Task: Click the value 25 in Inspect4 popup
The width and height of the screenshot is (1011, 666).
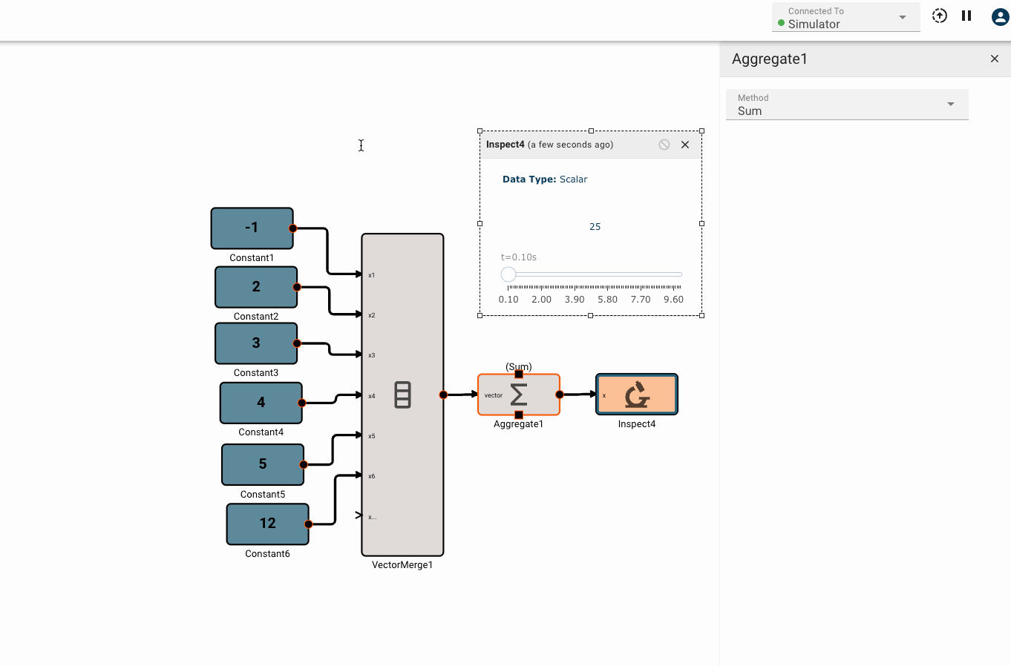Action: 595,227
